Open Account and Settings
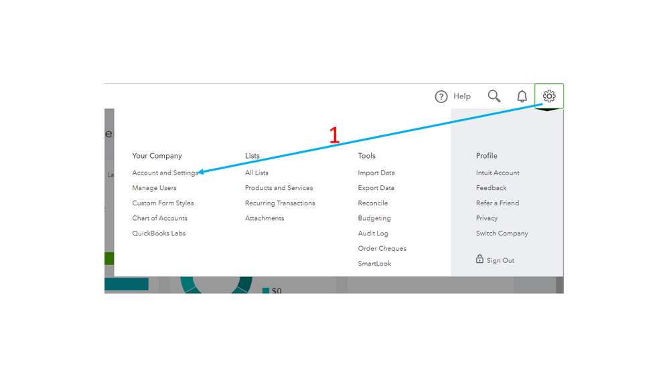 (165, 173)
